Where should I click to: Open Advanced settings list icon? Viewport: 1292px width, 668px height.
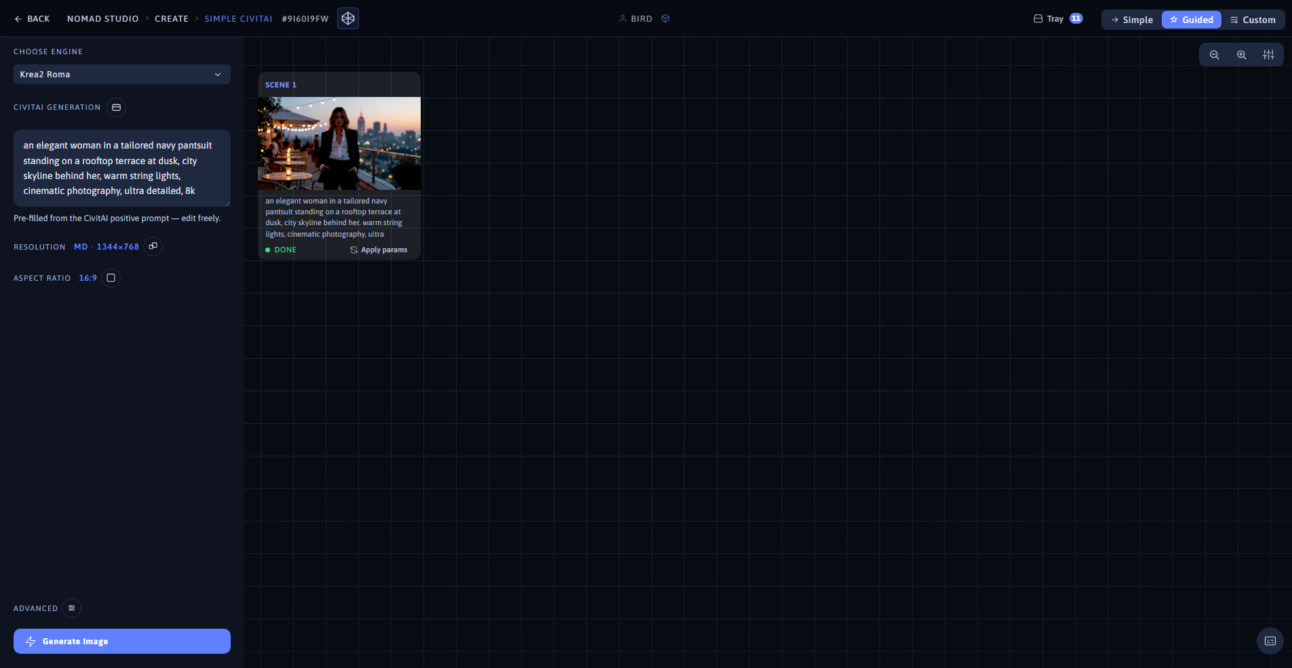[x=71, y=608]
